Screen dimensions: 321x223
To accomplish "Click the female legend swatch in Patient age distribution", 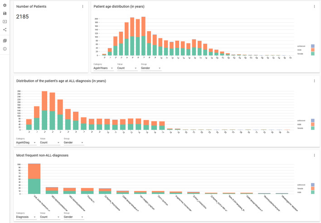I will pyautogui.click(x=313, y=53).
